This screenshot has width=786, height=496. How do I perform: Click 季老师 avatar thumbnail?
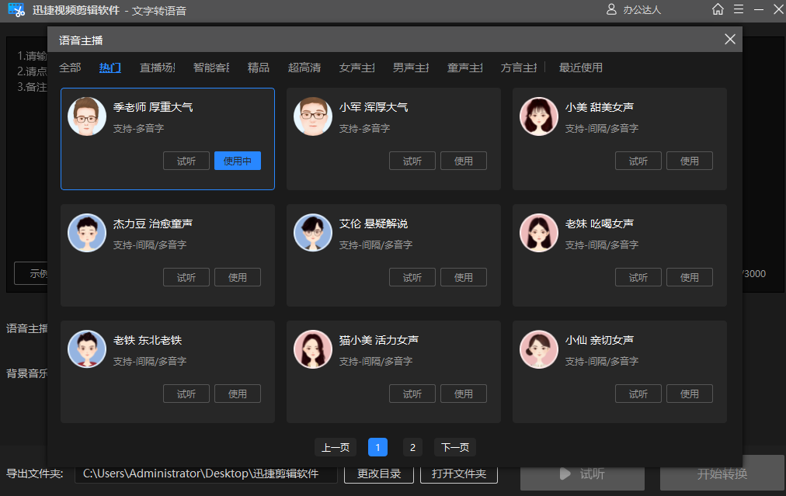pos(87,116)
